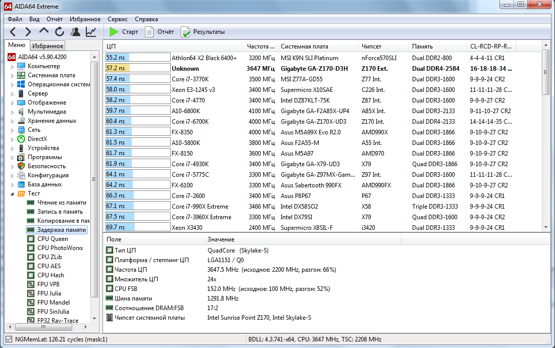Click the Forward navigation arrow
Screen dimensions: 555x348
28,32
